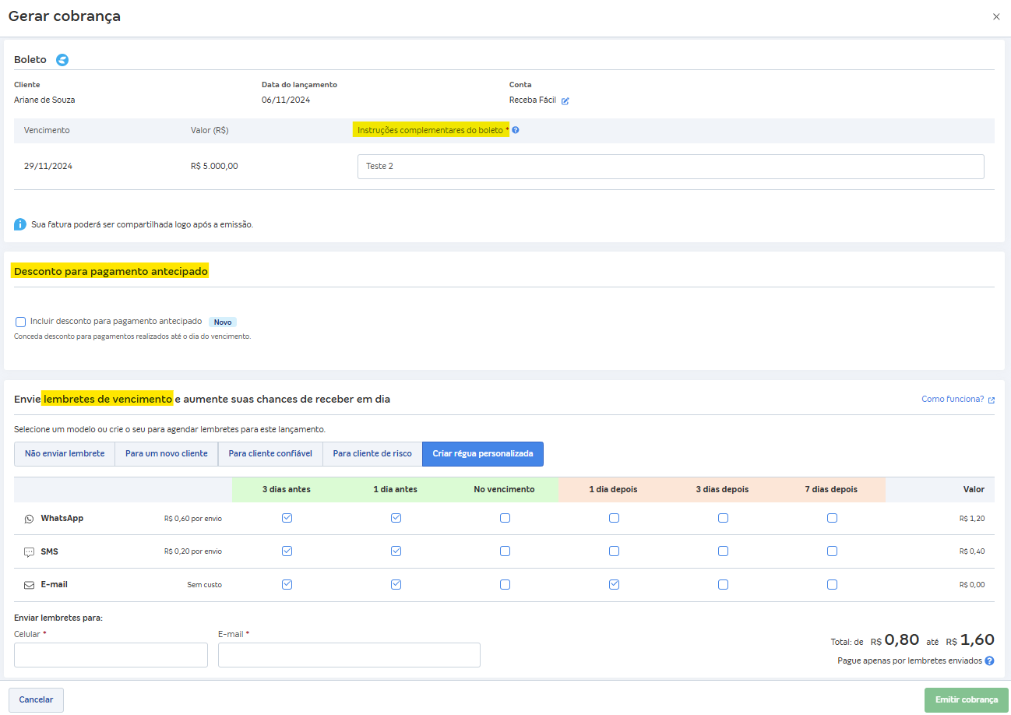This screenshot has height=715, width=1011.
Task: Click the E-mail envelope icon
Action: click(x=30, y=584)
